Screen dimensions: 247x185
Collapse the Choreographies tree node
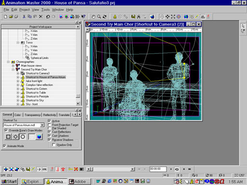(8, 62)
